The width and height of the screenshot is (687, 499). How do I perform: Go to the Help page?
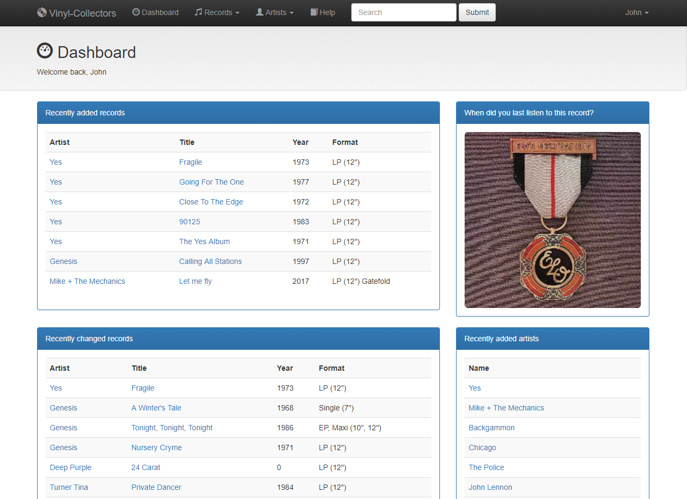point(327,12)
